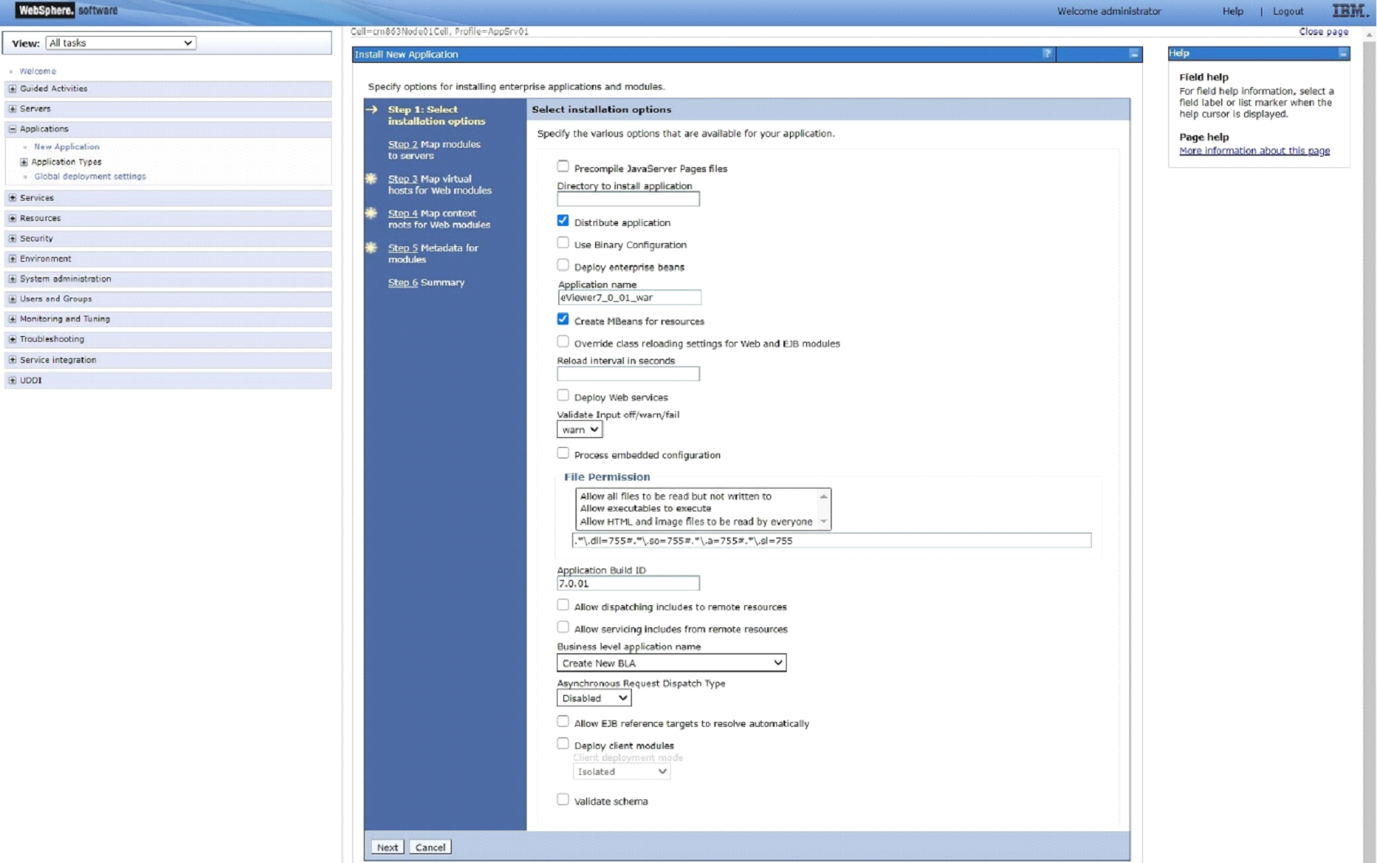1377x863 pixels.
Task: Expand the UDDI navigation node
Action: tap(12, 380)
